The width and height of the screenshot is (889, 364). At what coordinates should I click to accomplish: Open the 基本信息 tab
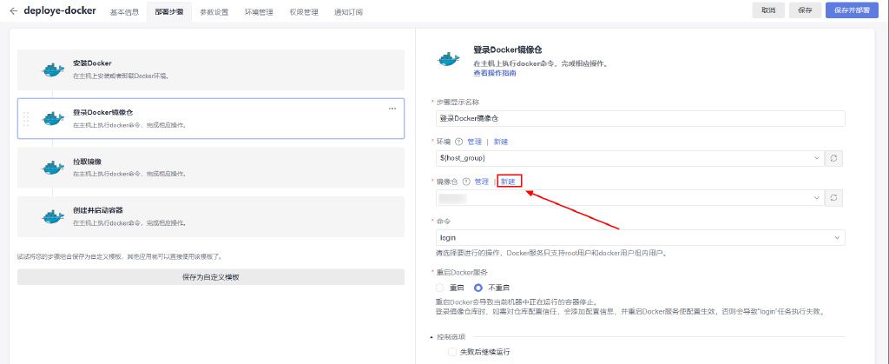point(124,12)
